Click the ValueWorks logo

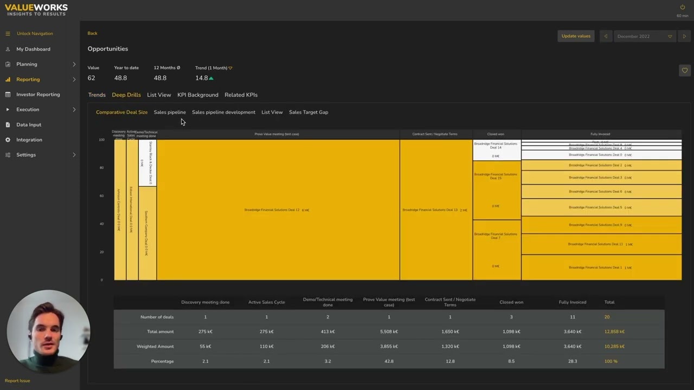coord(36,10)
